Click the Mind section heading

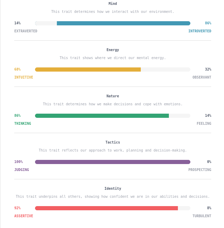coord(113,4)
